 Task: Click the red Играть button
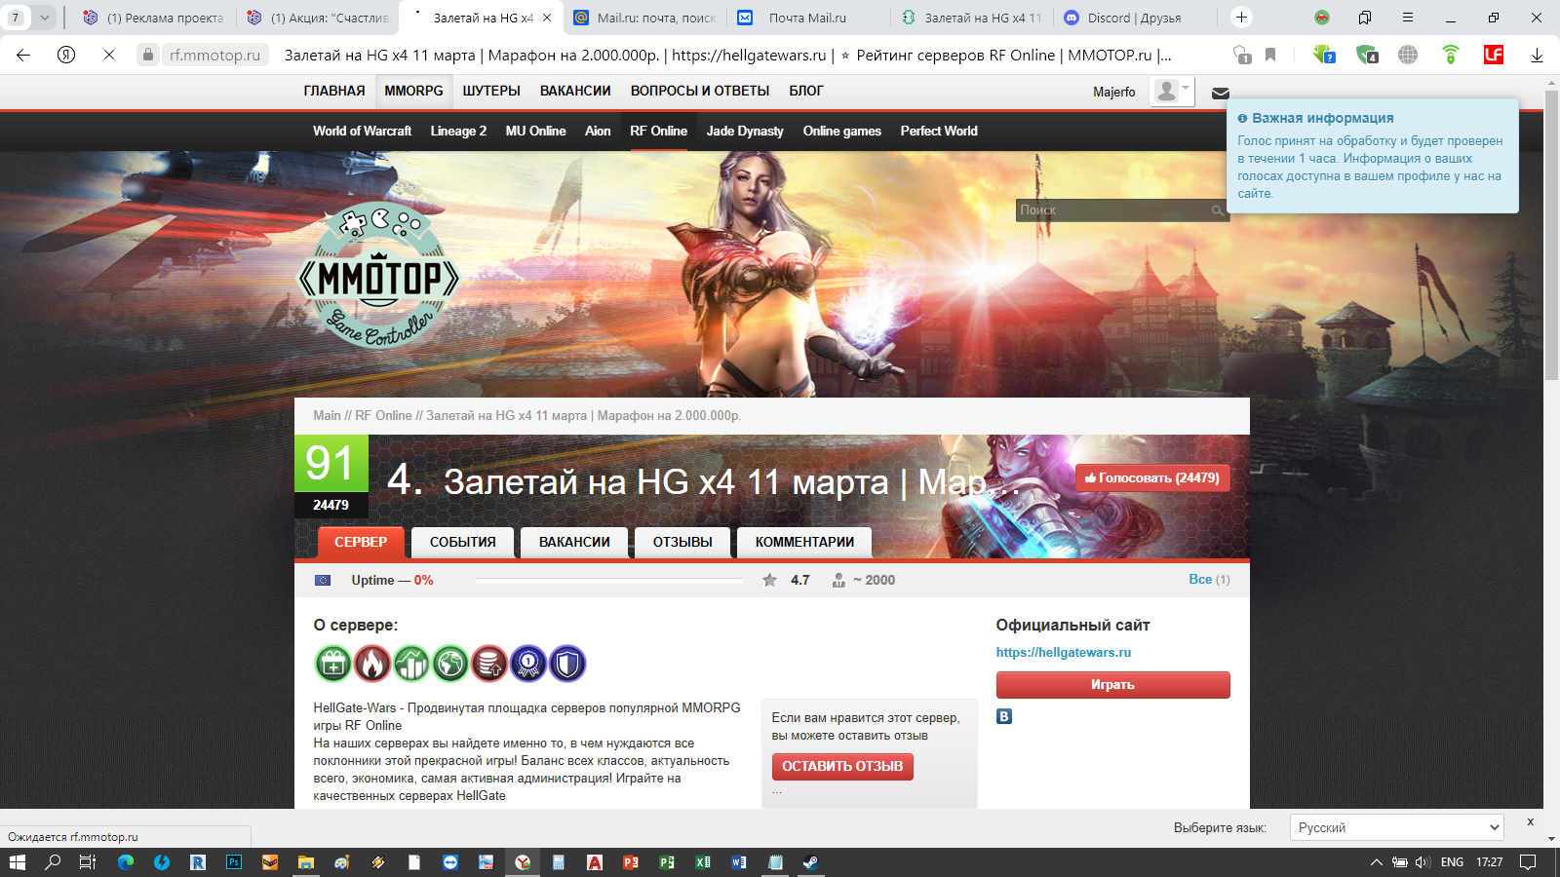(x=1112, y=685)
